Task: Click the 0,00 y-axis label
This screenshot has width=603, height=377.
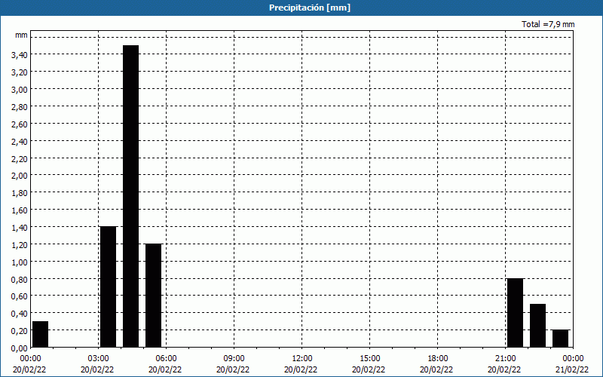Action: (x=20, y=348)
